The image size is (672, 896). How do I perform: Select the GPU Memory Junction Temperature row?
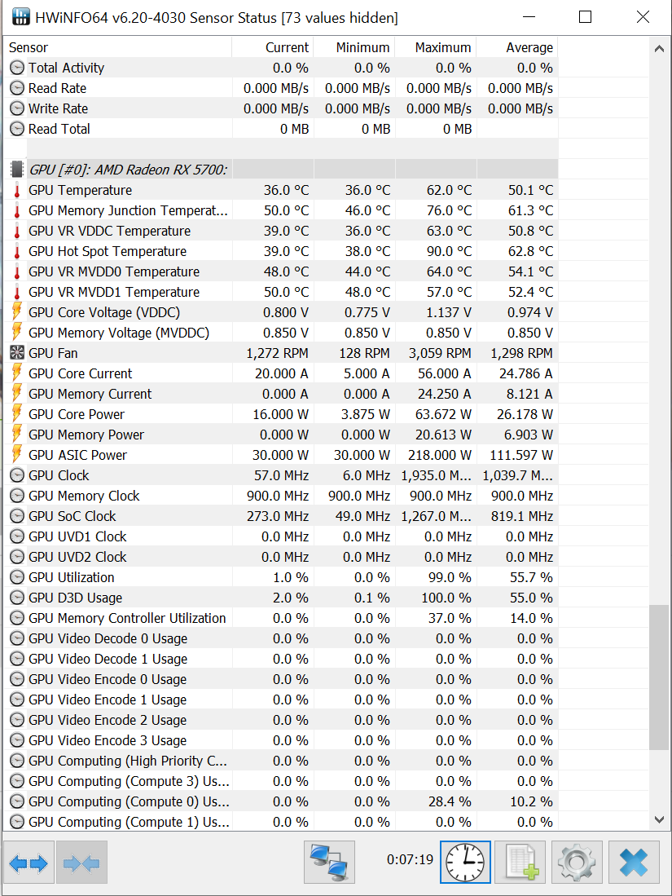coord(281,210)
